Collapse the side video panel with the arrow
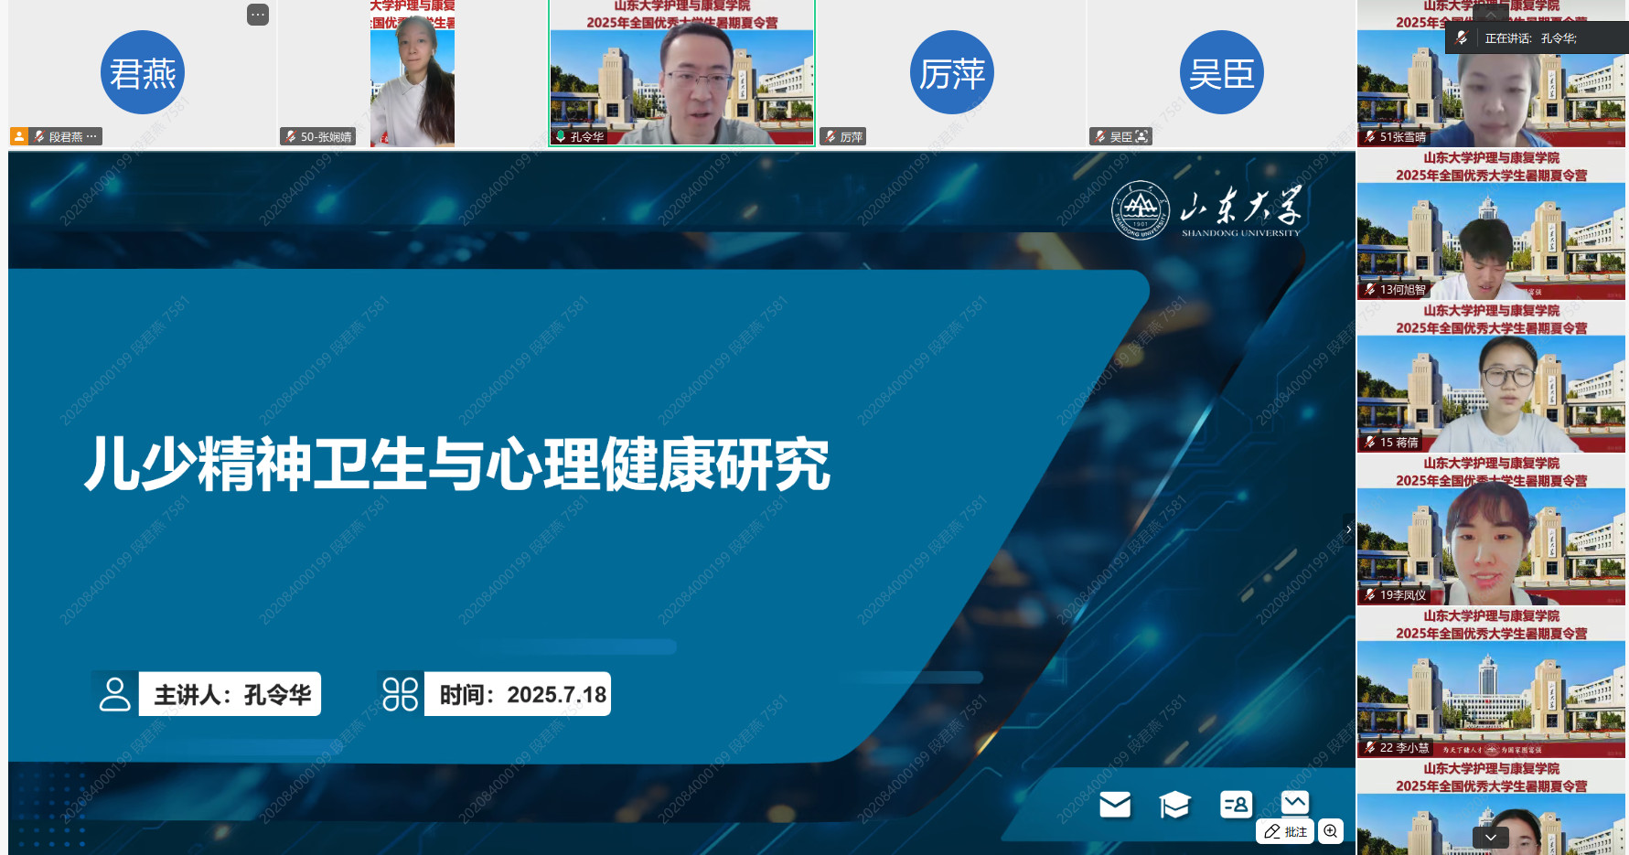The width and height of the screenshot is (1629, 855). pos(1348,529)
